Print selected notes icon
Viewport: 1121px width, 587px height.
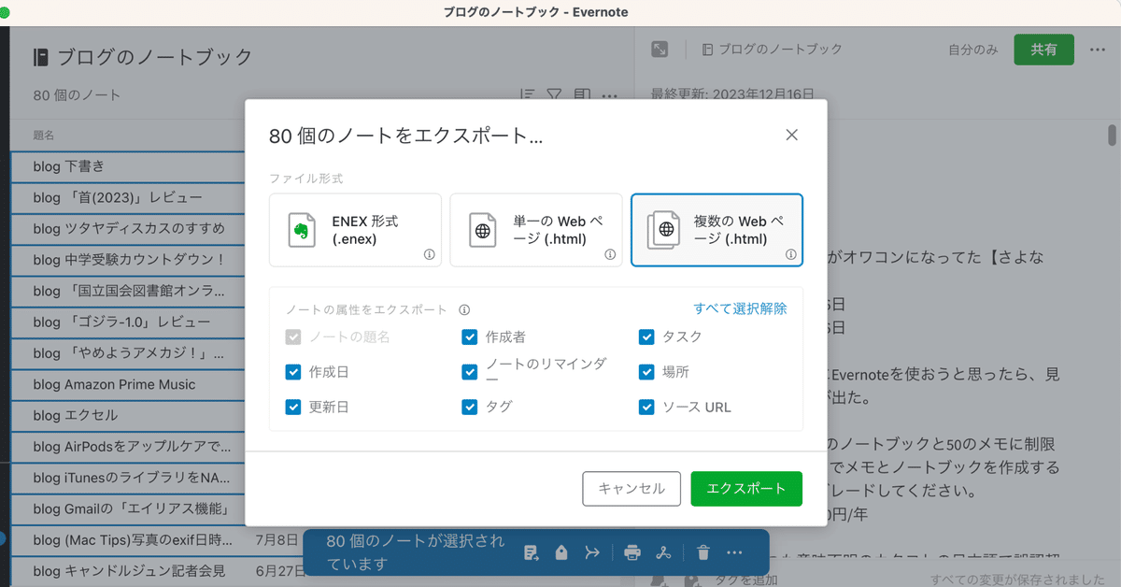(632, 552)
